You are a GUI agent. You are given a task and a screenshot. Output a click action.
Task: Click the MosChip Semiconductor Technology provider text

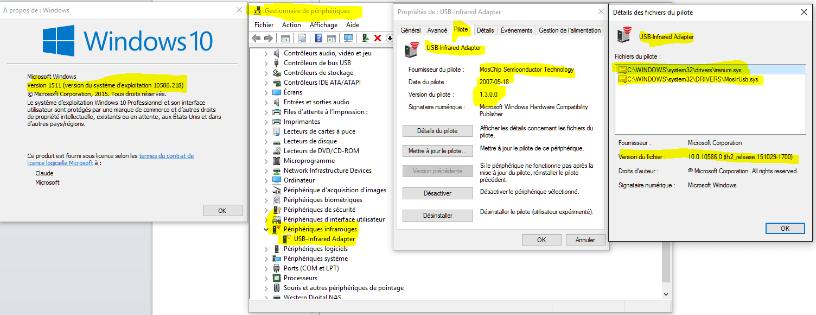pos(526,70)
